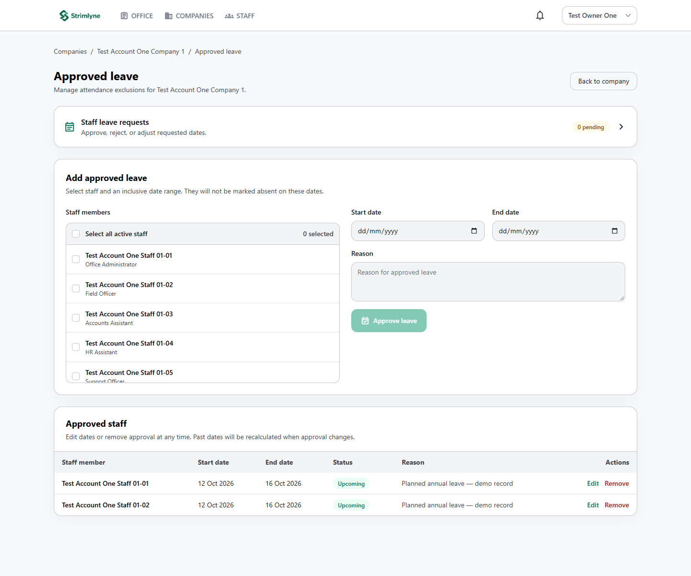Click the Field Officer role text

click(101, 294)
